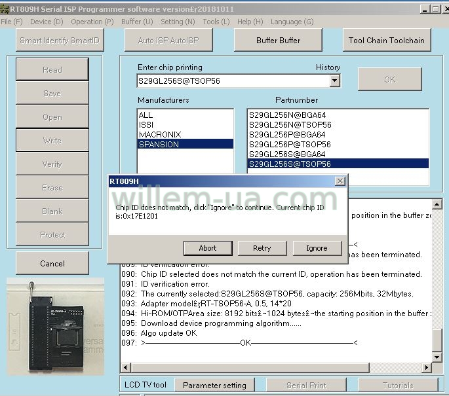Click the Open button
The width and height of the screenshot is (449, 396).
tap(52, 117)
